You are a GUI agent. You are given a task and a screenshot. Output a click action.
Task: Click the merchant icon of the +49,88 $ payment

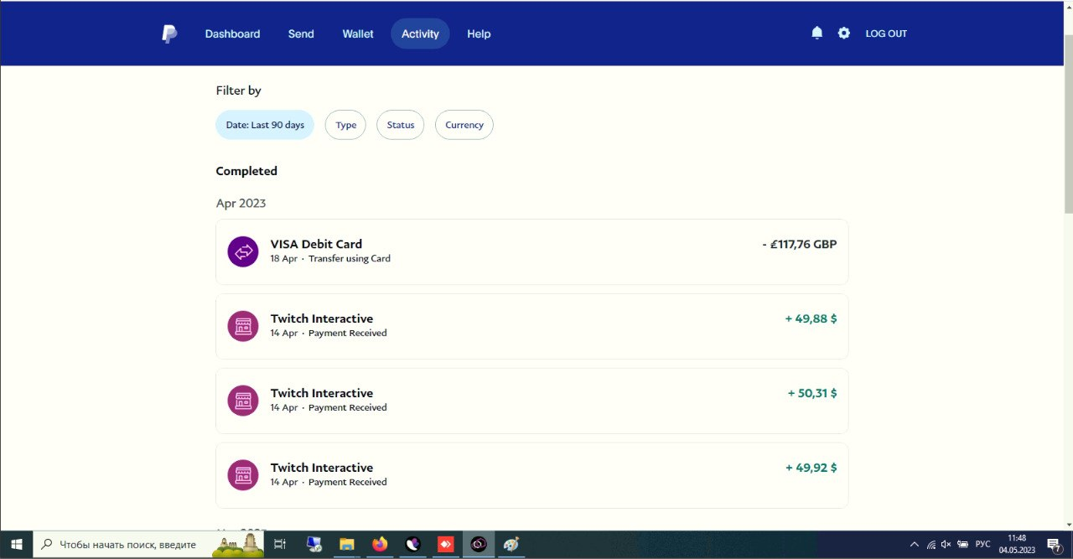tap(243, 326)
